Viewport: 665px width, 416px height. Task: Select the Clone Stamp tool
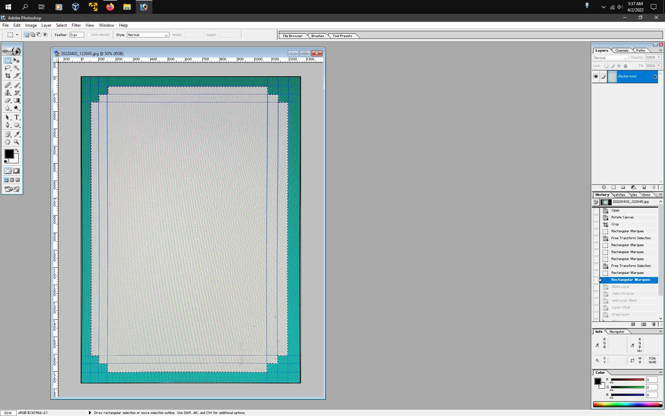pos(8,93)
